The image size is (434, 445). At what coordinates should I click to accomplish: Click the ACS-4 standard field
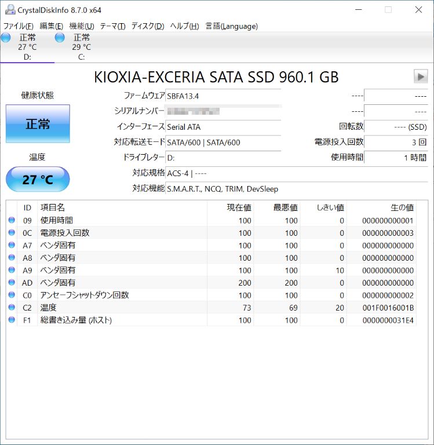tap(297, 173)
